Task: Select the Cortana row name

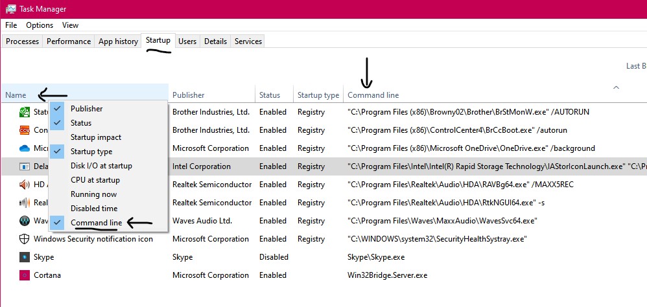Action: click(47, 275)
